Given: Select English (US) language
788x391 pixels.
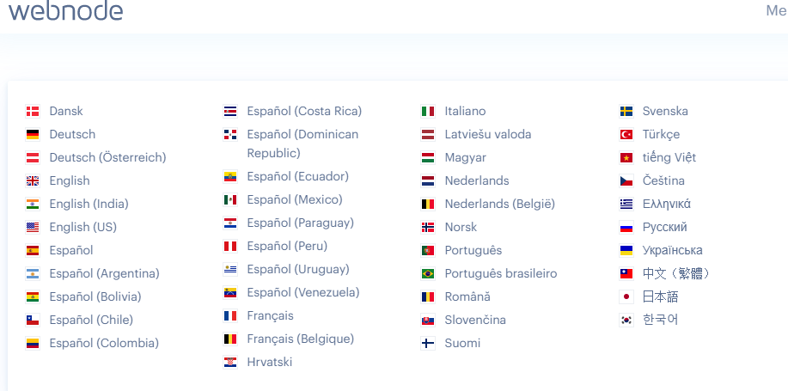Looking at the screenshot, I should click(82, 227).
